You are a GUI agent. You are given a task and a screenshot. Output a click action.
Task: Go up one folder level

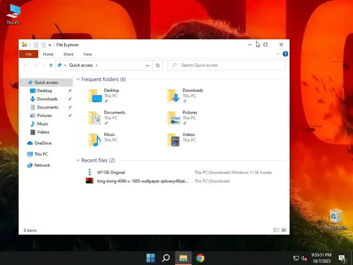tap(51, 65)
